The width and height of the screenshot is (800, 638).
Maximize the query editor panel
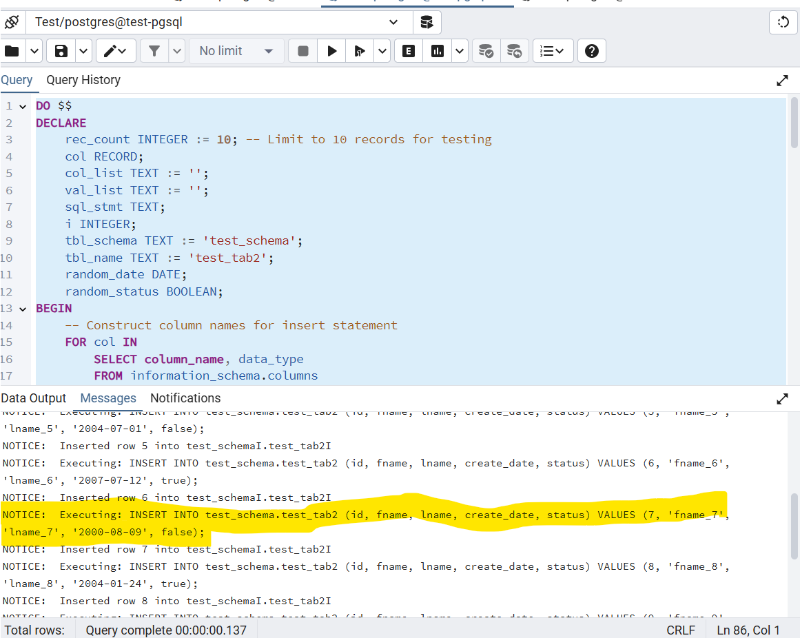[x=782, y=81]
